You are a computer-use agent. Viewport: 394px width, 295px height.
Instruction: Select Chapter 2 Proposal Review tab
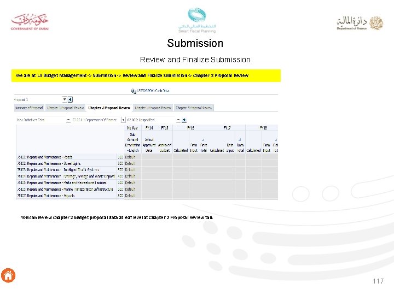tap(109, 108)
